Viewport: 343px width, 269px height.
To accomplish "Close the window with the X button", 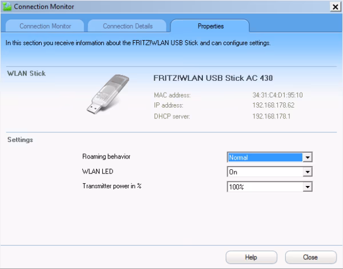I will click(335, 7).
